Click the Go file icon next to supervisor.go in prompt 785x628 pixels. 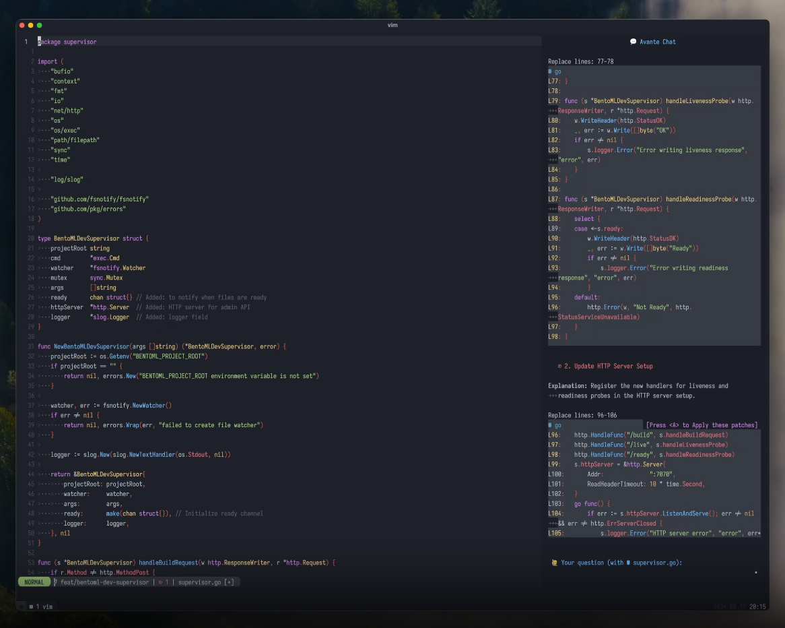(628, 563)
